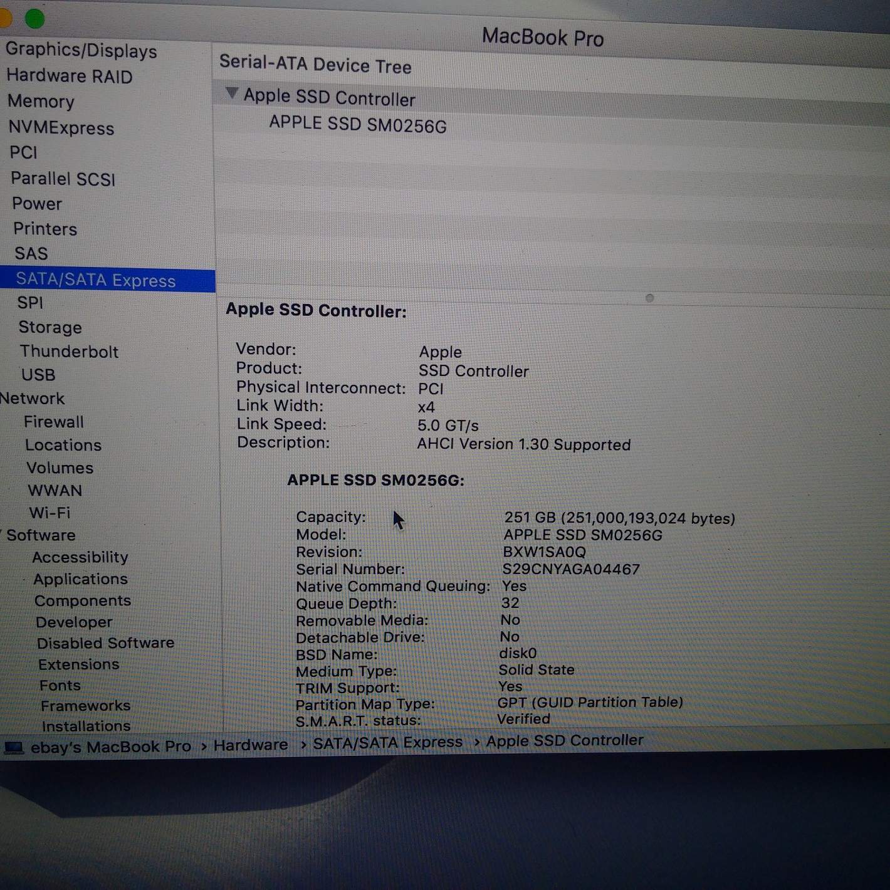This screenshot has width=890, height=890.
Task: Click the pane divider handle dot
Action: (x=650, y=298)
